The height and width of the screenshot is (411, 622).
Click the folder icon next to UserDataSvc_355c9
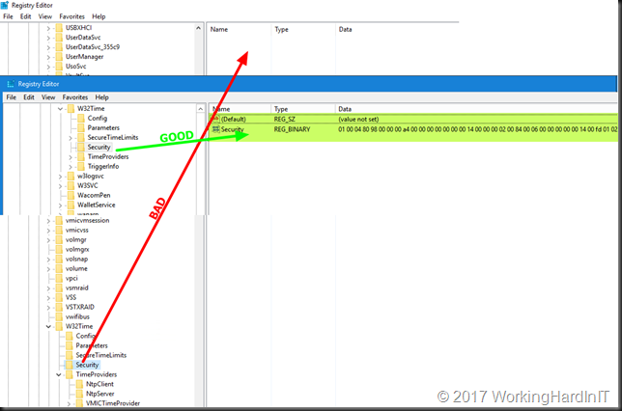[x=59, y=46]
